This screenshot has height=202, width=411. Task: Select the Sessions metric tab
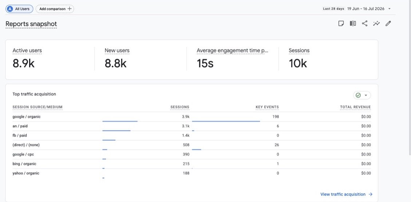(x=299, y=51)
